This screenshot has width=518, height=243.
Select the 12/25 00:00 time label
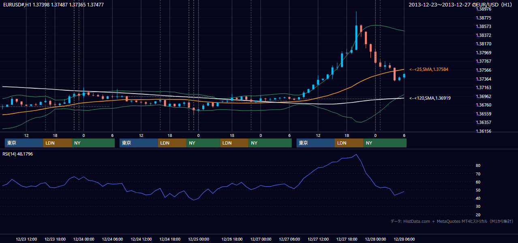pyautogui.click(x=199, y=239)
